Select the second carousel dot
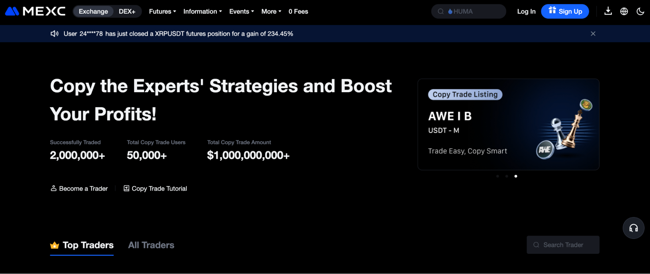 507,176
